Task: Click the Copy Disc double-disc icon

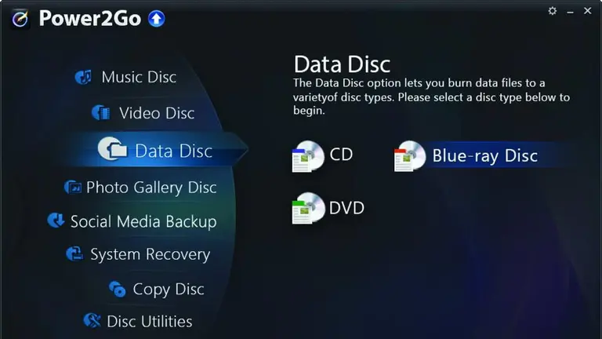Action: click(117, 289)
